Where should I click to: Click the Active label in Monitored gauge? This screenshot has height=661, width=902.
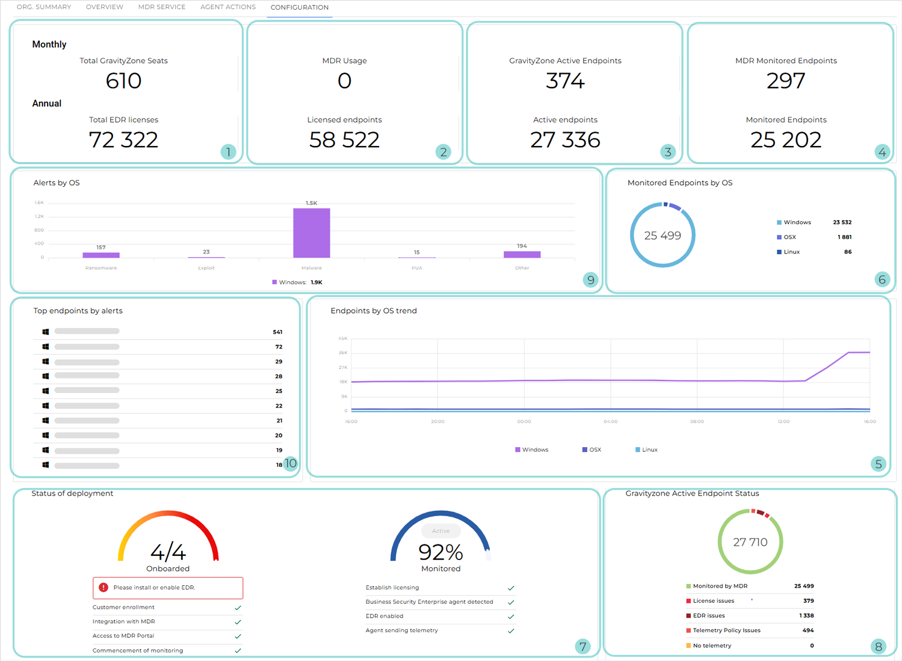pos(440,531)
